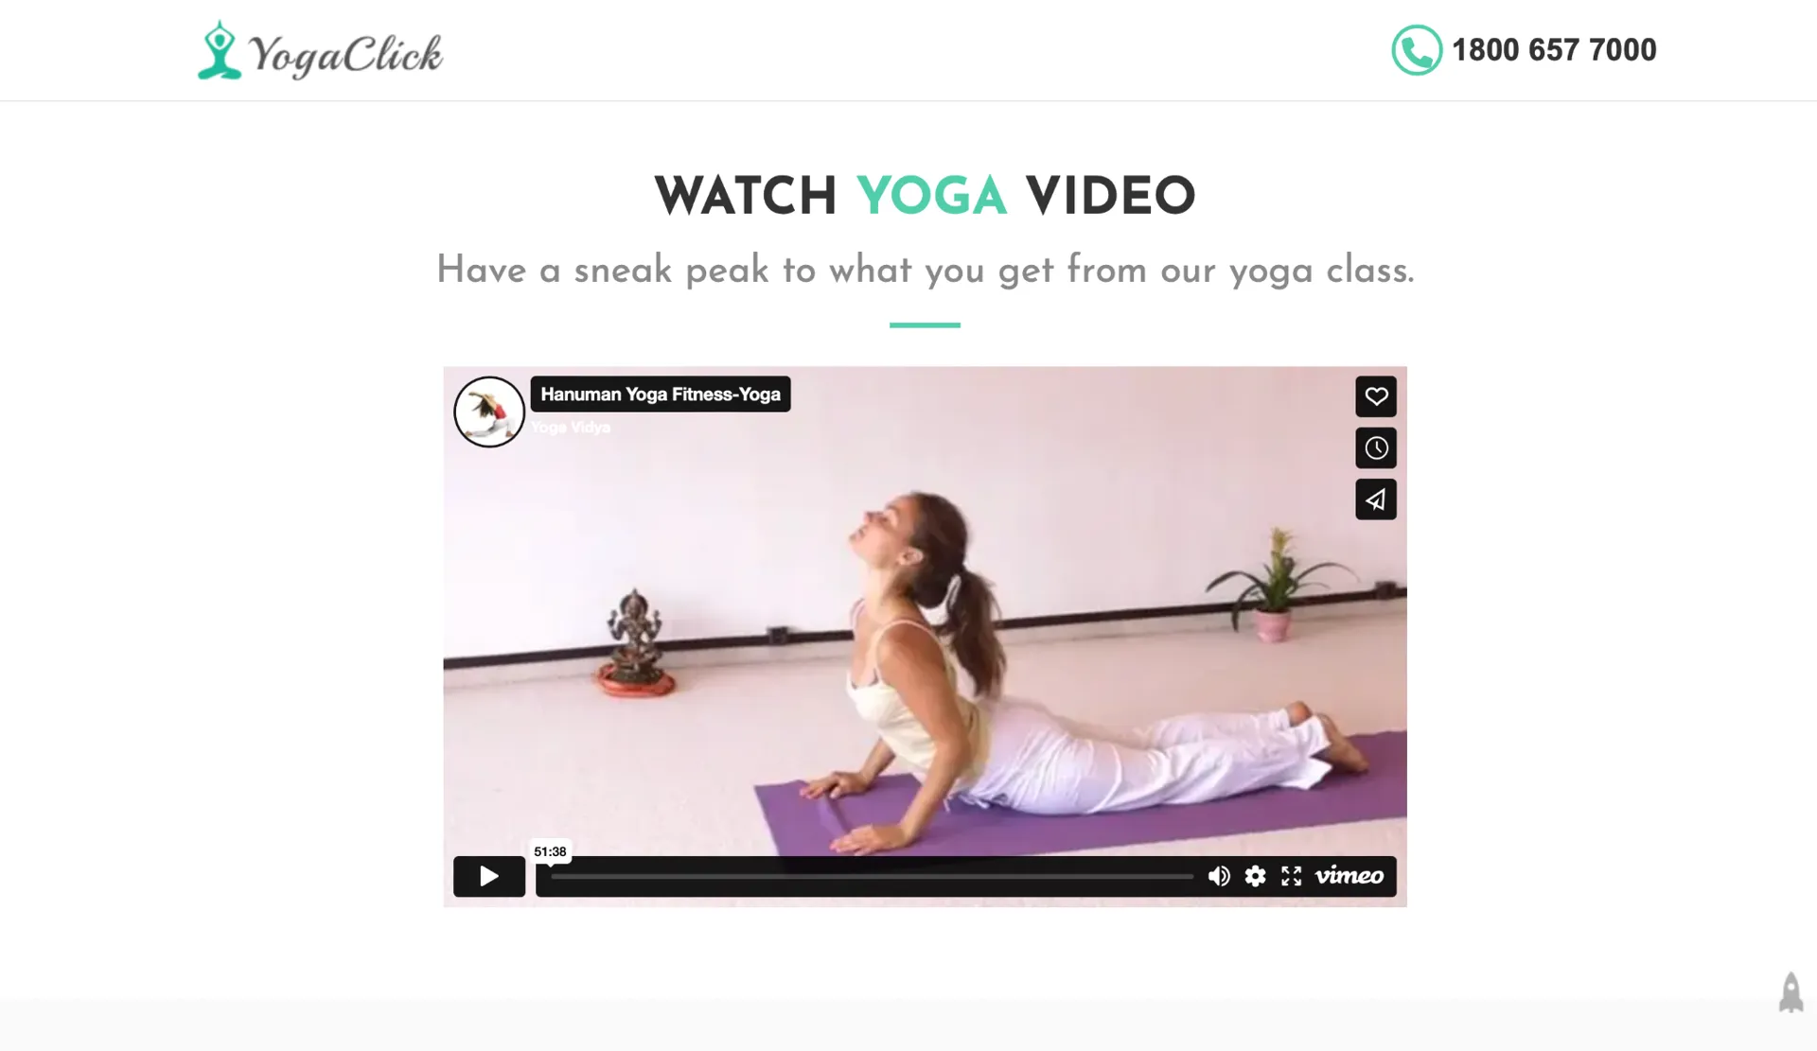Click the 51:38 timestamp marker
The height and width of the screenshot is (1051, 1817).
tap(550, 851)
